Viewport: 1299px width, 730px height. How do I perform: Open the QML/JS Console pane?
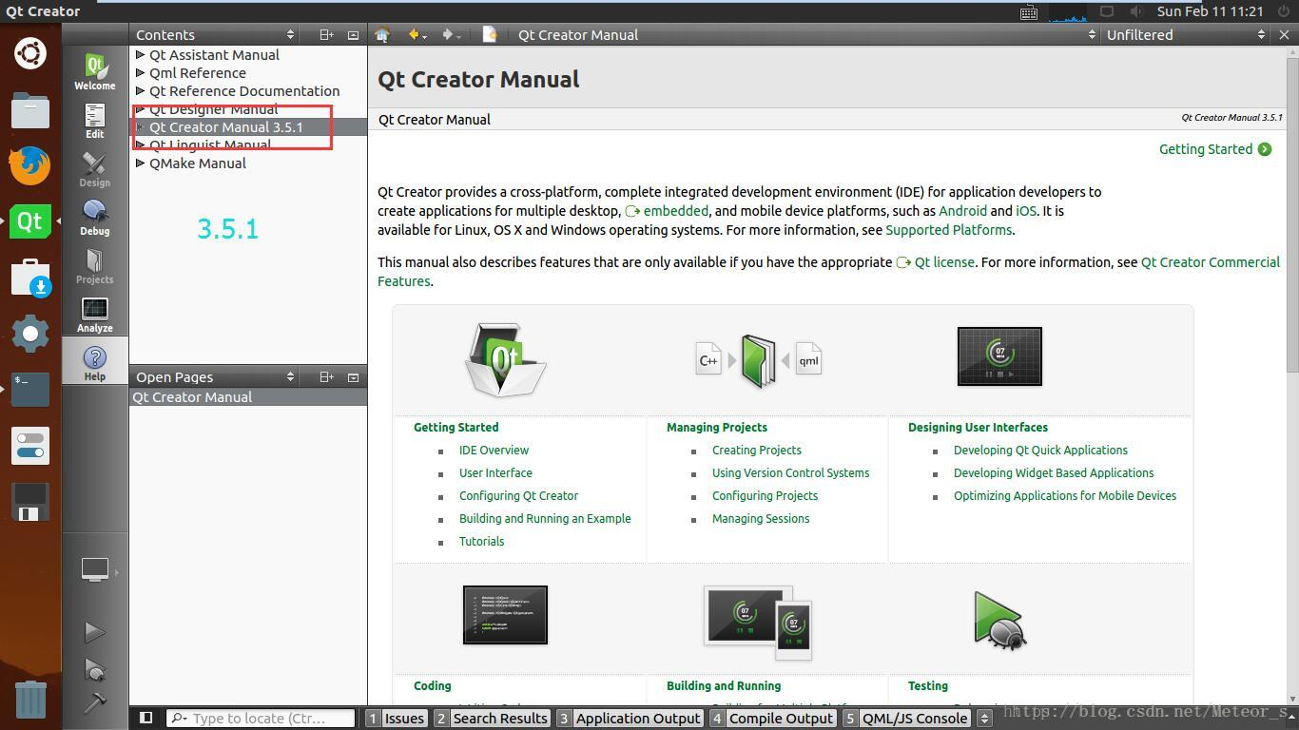(907, 718)
